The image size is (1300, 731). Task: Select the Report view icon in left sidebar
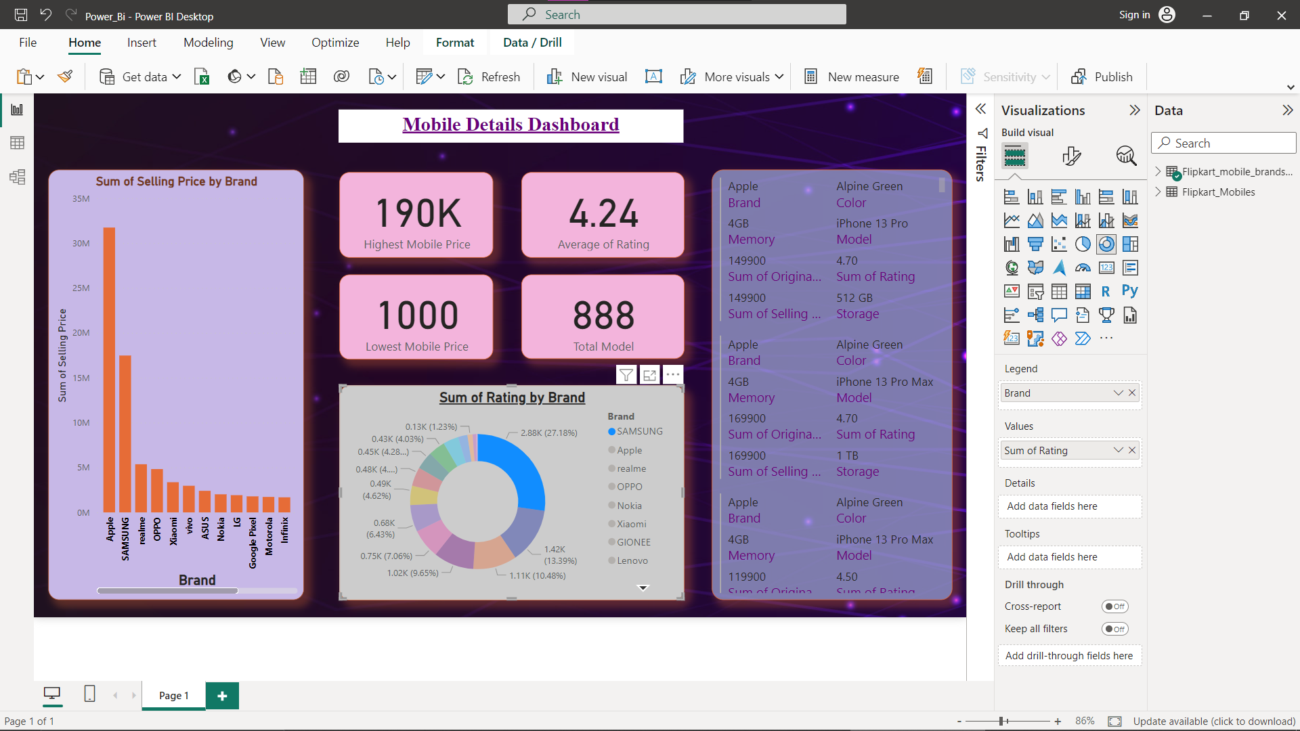tap(18, 109)
